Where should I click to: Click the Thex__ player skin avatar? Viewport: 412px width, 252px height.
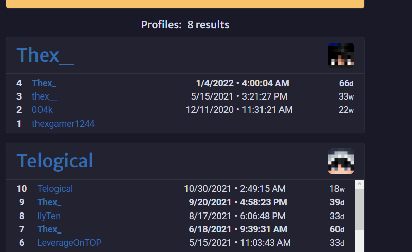tap(341, 55)
